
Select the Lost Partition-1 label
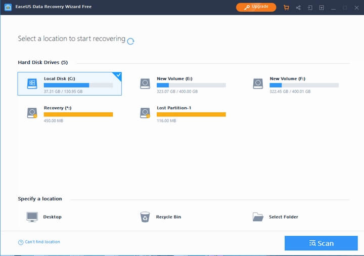coord(174,108)
